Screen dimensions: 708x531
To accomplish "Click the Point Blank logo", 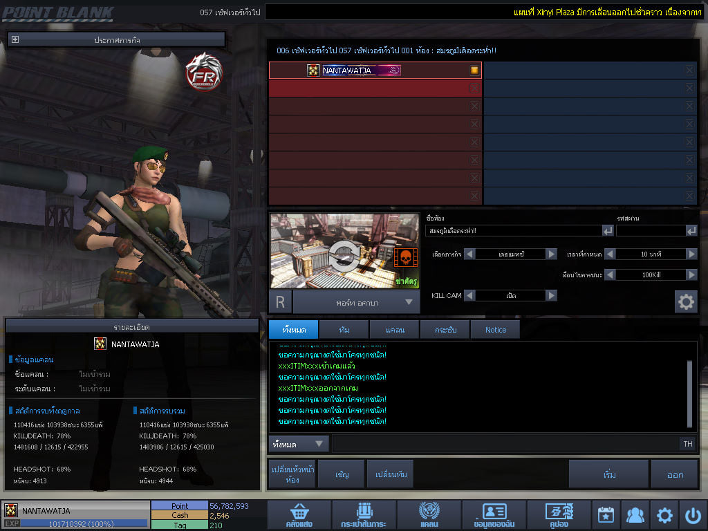I will pos(58,14).
